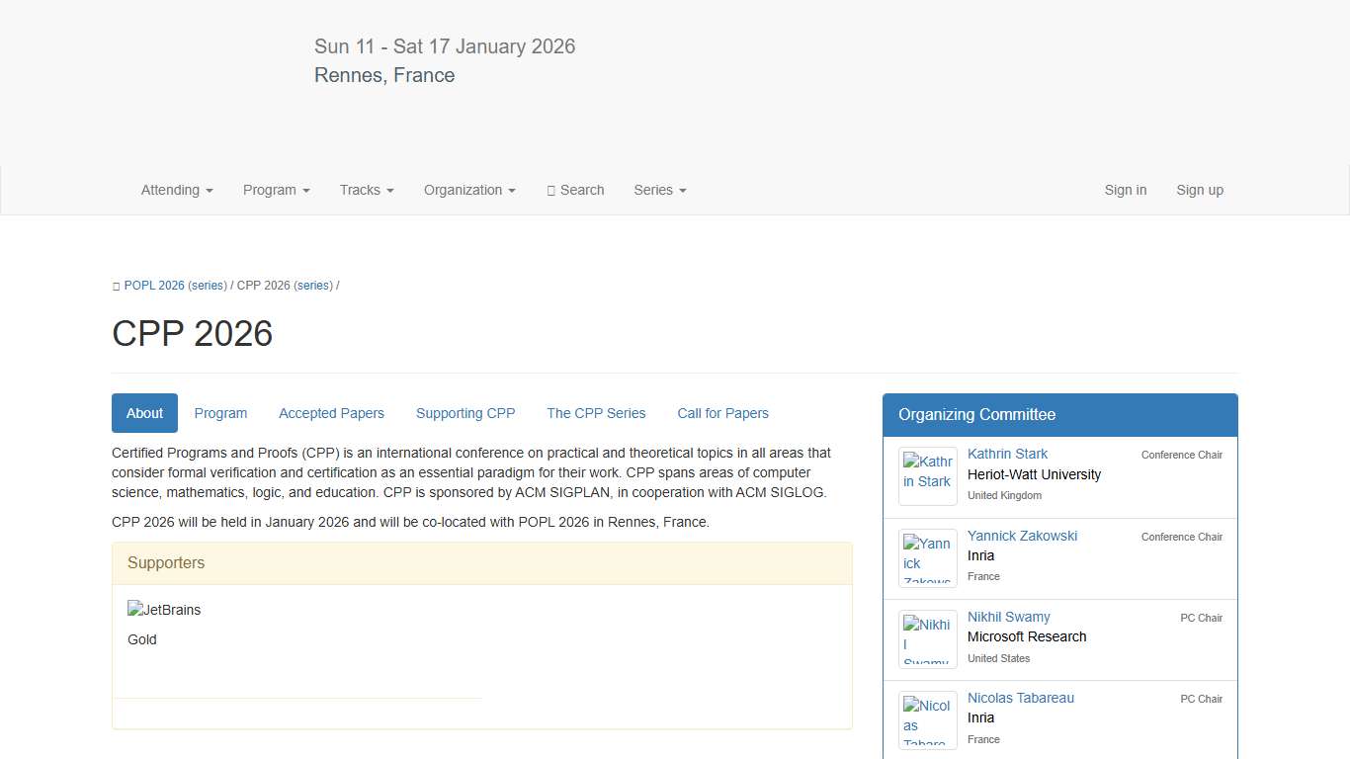The width and height of the screenshot is (1350, 759).
Task: Switch to the Accepted Papers tab
Action: pos(331,413)
